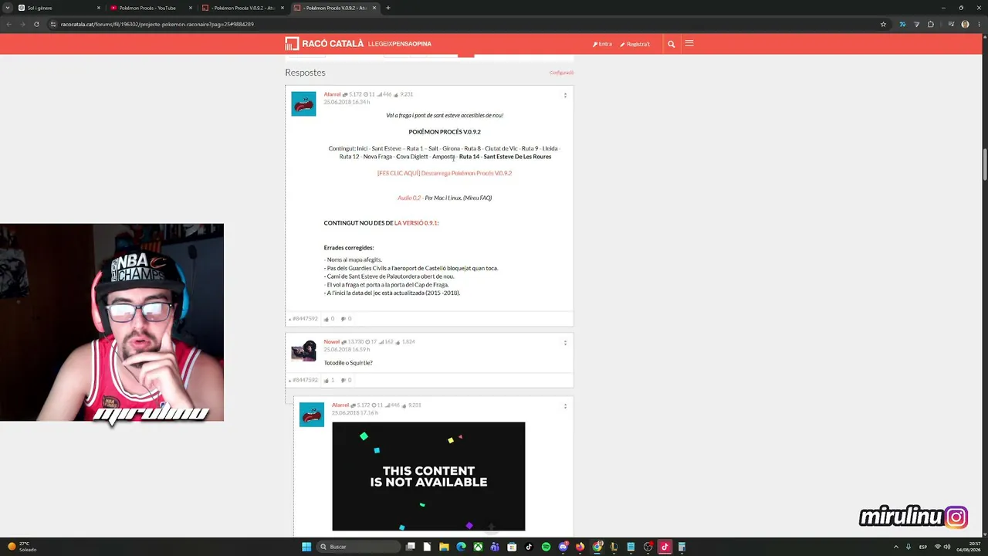Open File Explorer from the taskbar

(444, 547)
